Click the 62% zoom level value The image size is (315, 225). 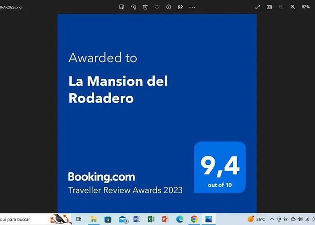point(306,7)
